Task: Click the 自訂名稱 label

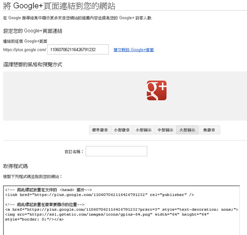Action: (74, 152)
